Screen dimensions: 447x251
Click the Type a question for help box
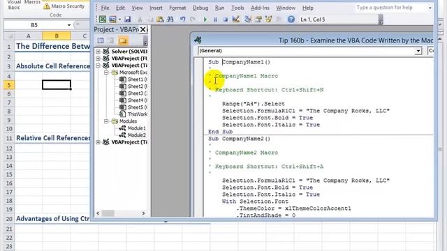(x=390, y=8)
